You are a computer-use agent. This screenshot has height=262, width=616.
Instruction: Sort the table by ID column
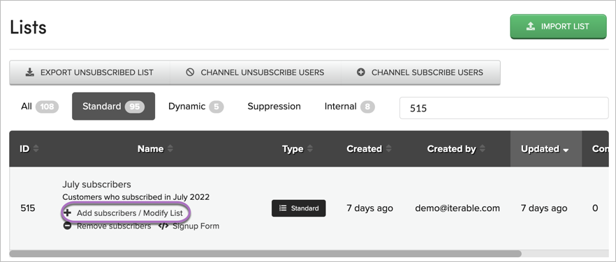36,148
